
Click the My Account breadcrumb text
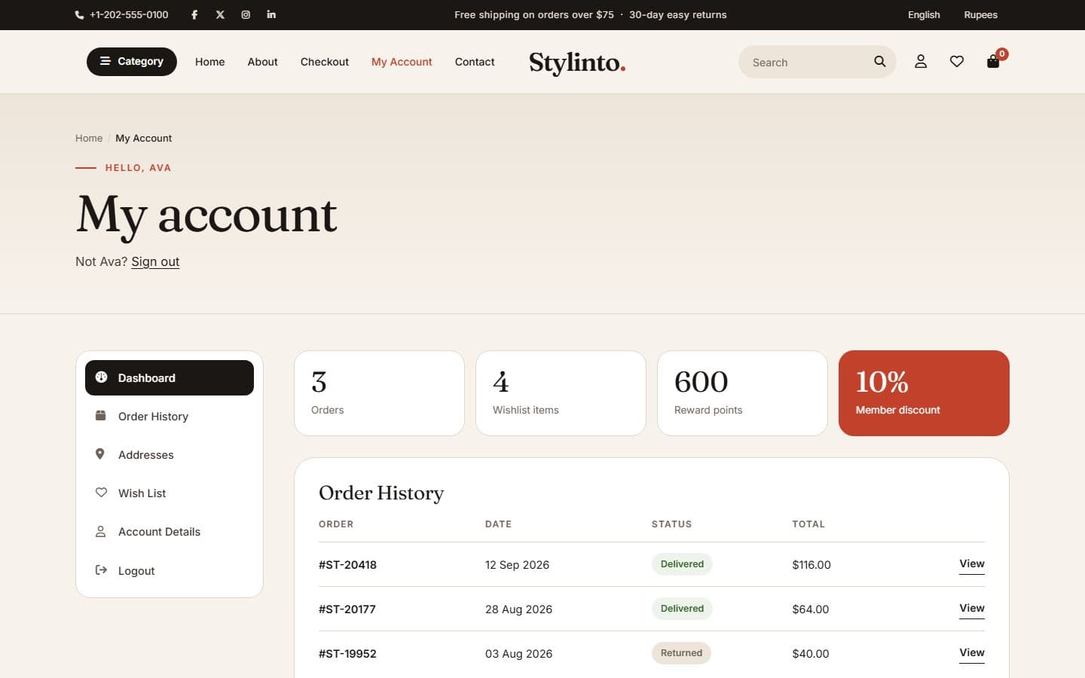point(143,138)
